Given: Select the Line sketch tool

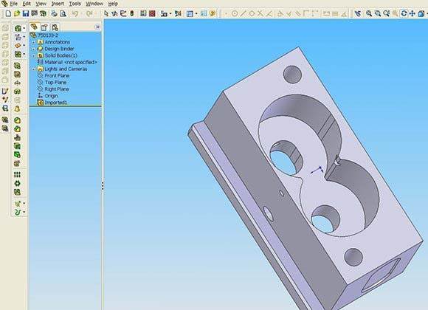Looking at the screenshot, I should [243, 13].
